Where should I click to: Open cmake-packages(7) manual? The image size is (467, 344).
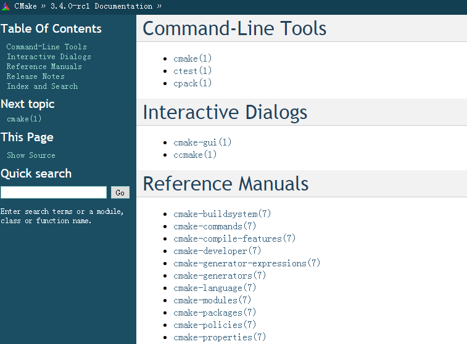pyautogui.click(x=215, y=313)
